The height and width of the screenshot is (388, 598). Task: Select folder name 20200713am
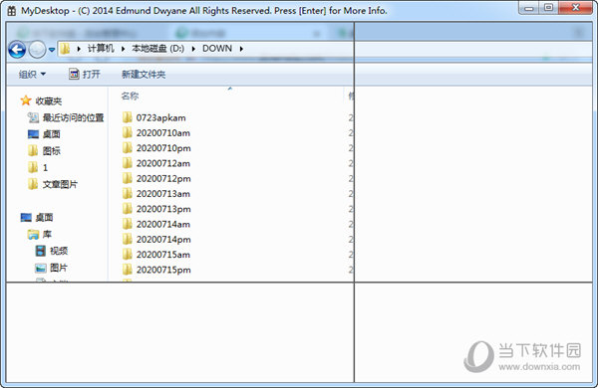tap(163, 194)
